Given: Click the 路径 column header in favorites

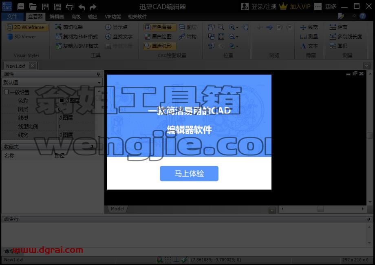Looking at the screenshot, I should click(x=60, y=155).
